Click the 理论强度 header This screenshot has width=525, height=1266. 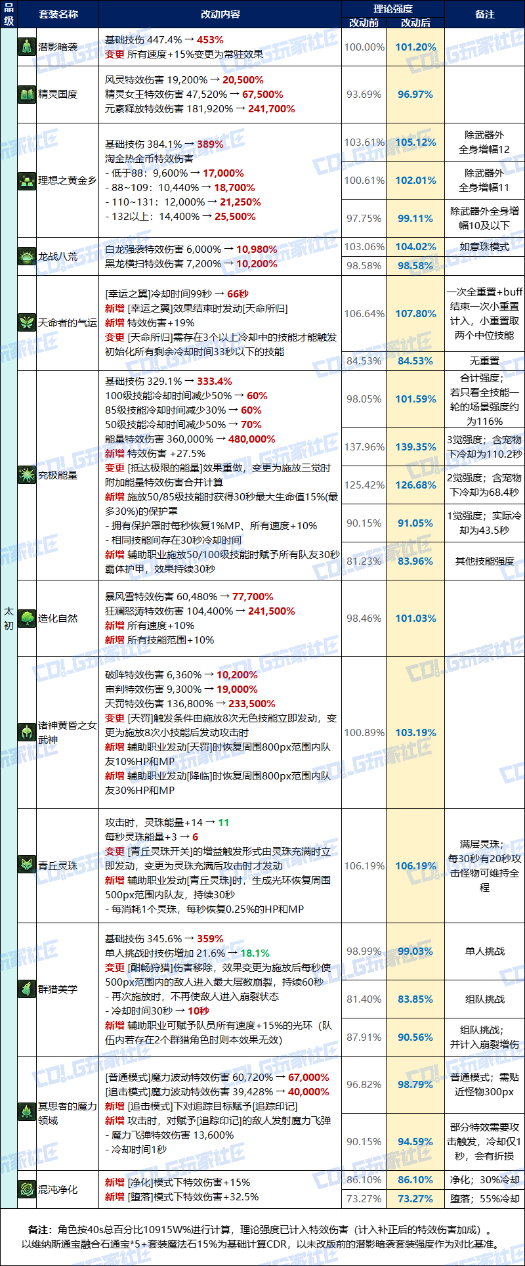[392, 9]
